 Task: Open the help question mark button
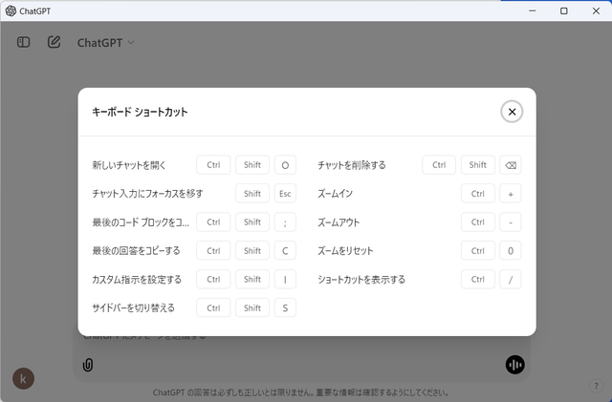point(596,386)
